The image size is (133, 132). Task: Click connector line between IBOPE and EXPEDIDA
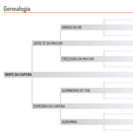click(x=32, y=90)
